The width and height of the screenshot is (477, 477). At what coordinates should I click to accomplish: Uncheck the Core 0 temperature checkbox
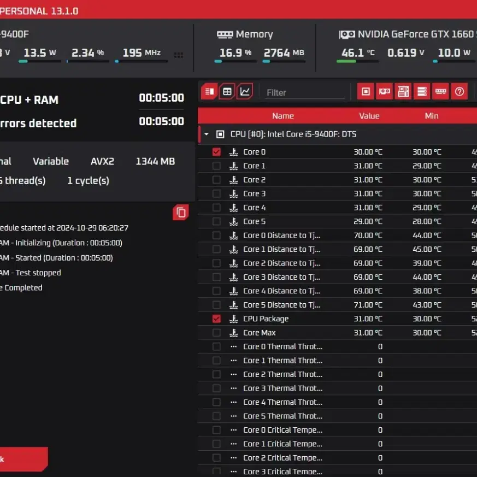click(x=216, y=152)
